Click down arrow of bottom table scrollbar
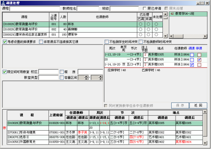This screenshot has height=149, width=211. (205, 143)
